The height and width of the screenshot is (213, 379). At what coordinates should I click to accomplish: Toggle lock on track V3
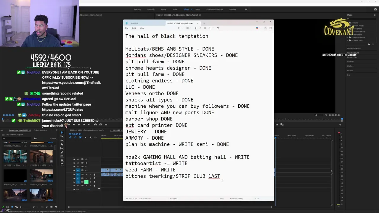click(74, 163)
